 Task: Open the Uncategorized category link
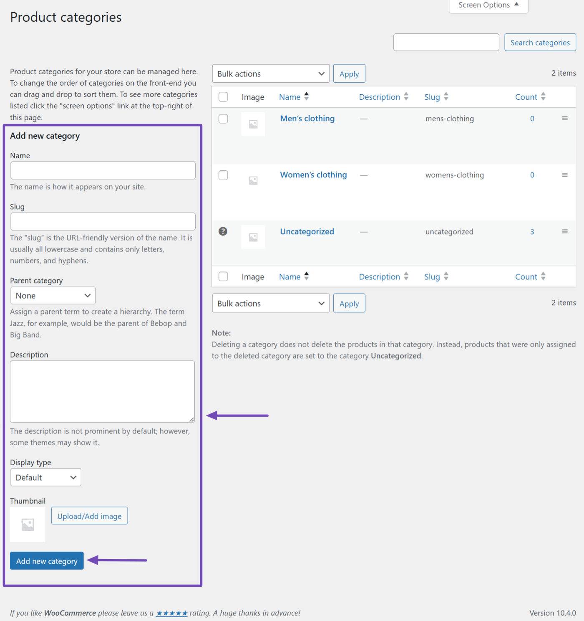(307, 231)
